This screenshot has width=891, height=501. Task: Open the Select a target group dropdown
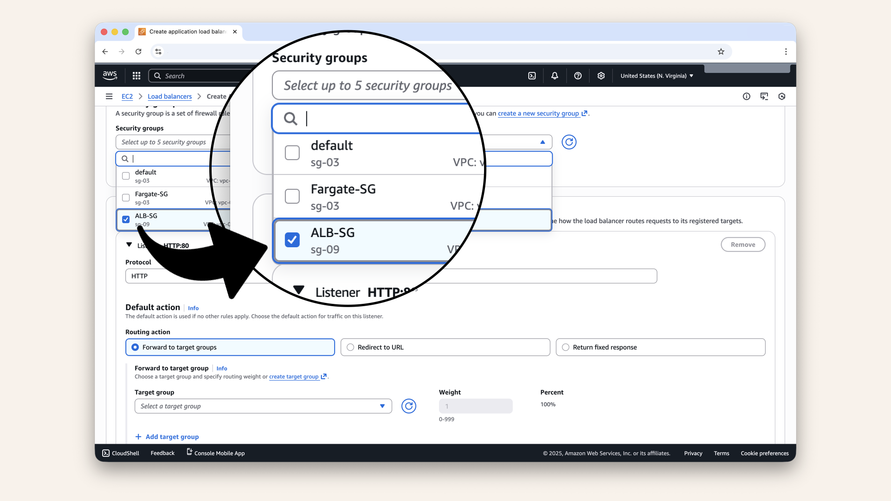pyautogui.click(x=263, y=406)
